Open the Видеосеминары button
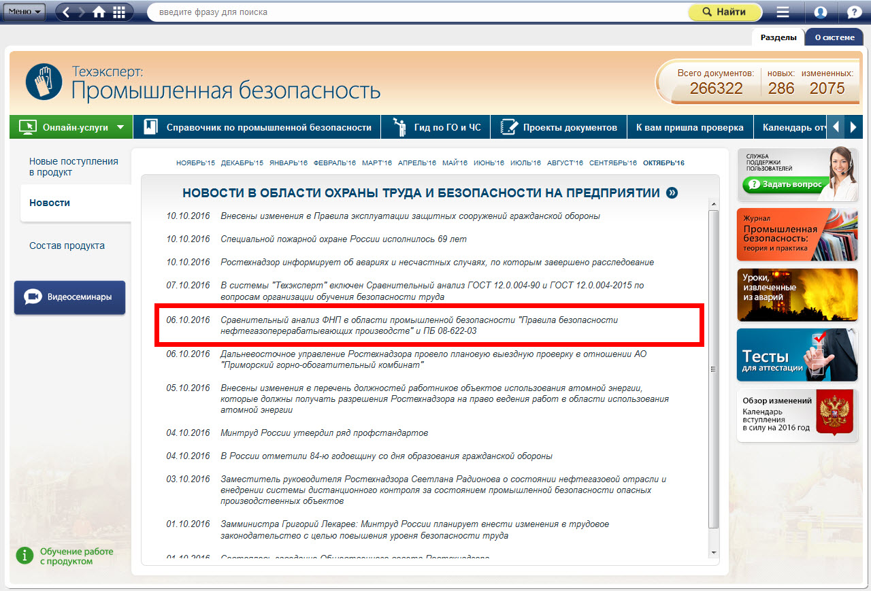This screenshot has width=871, height=591. click(x=69, y=297)
